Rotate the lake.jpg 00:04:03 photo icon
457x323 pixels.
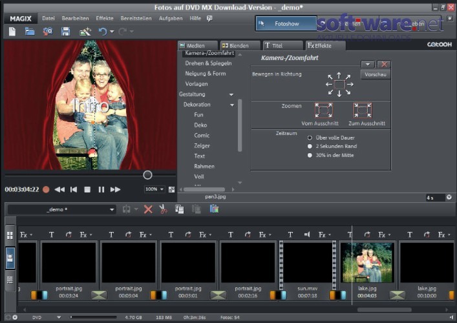pyautogui.click(x=367, y=234)
